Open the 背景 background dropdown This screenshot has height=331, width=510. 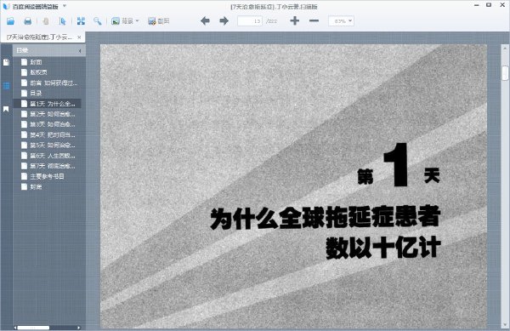pos(125,21)
